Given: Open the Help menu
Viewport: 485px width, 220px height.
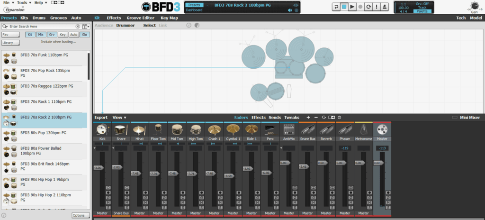Looking at the screenshot, I should [41, 2].
